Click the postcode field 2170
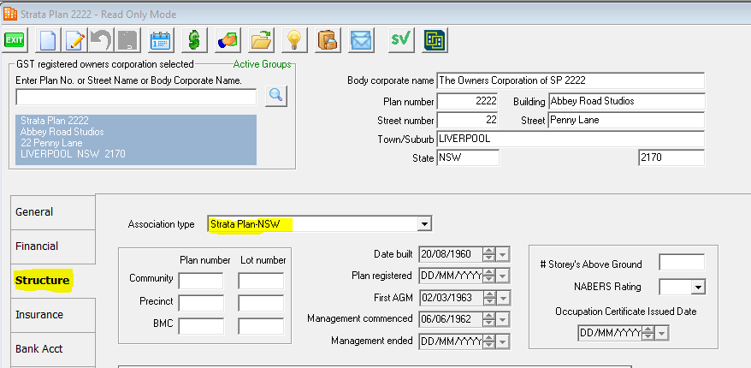Screen dimensions: 751x368 (671, 157)
